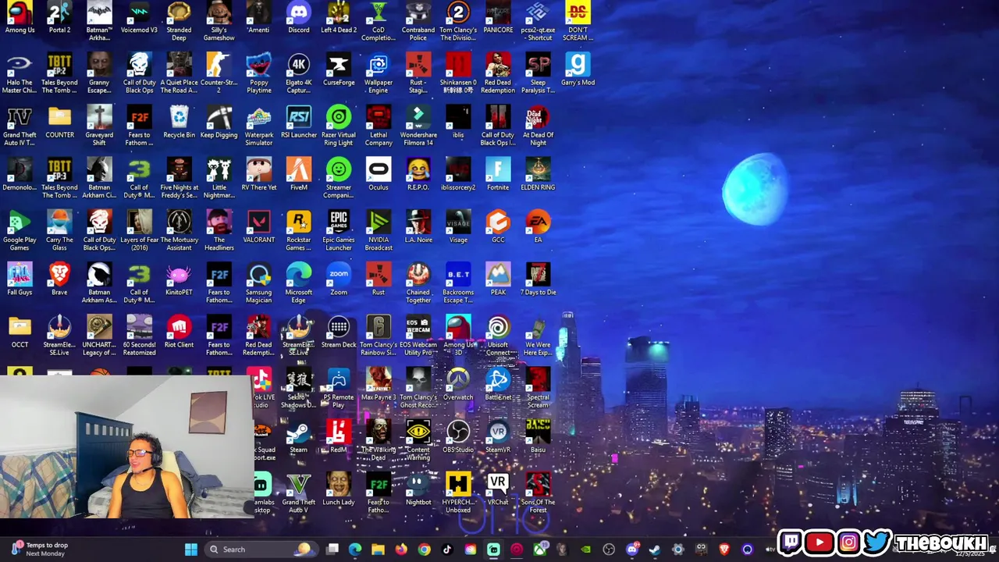Select the NVIDIA Broadcast desktop icon
Image resolution: width=999 pixels, height=562 pixels.
point(379,229)
